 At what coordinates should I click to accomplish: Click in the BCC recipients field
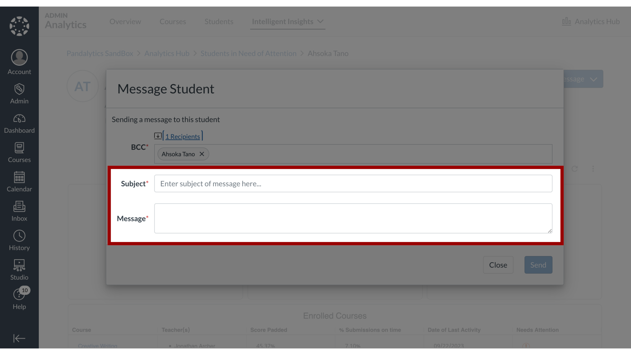coord(353,154)
